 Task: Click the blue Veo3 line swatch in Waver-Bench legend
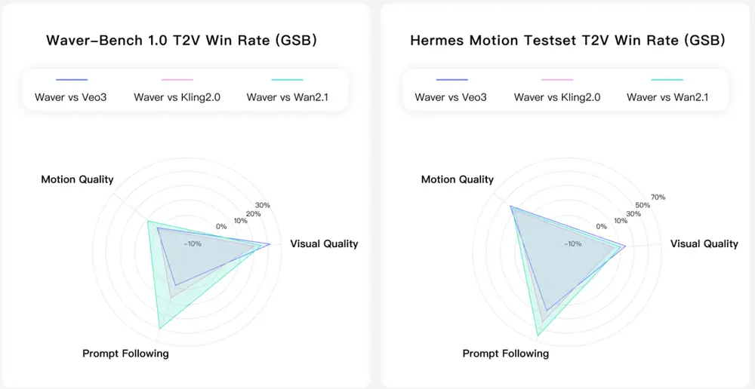tap(72, 80)
